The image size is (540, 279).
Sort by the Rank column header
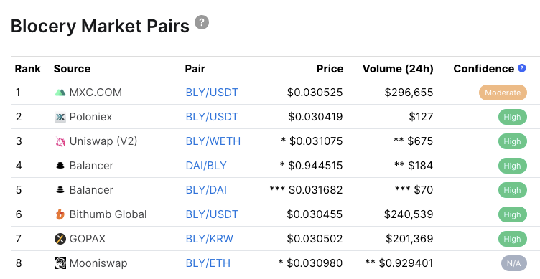tap(27, 68)
